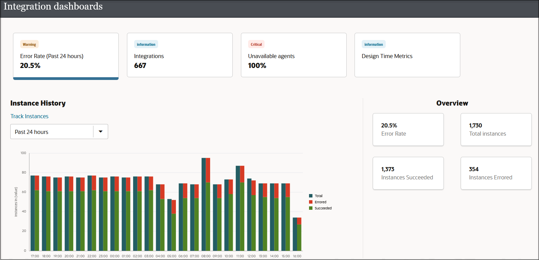Click the 667 value on Integrations card
This screenshot has height=260, width=539.
click(x=140, y=66)
